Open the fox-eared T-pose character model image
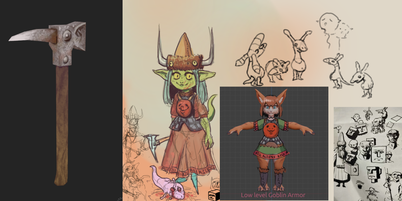This screenshot has height=201, width=402. (x=274, y=144)
